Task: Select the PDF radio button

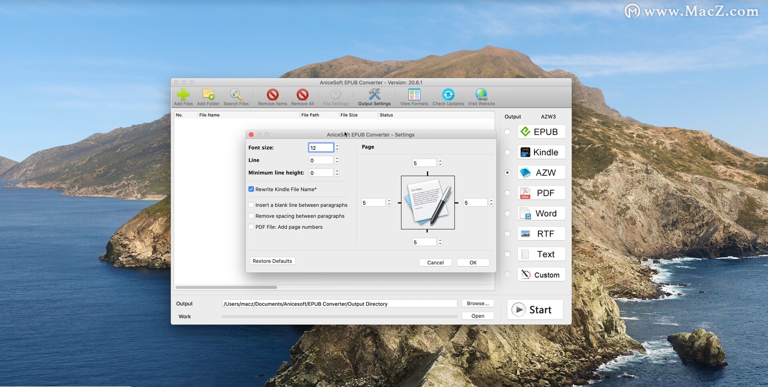Action: point(507,193)
